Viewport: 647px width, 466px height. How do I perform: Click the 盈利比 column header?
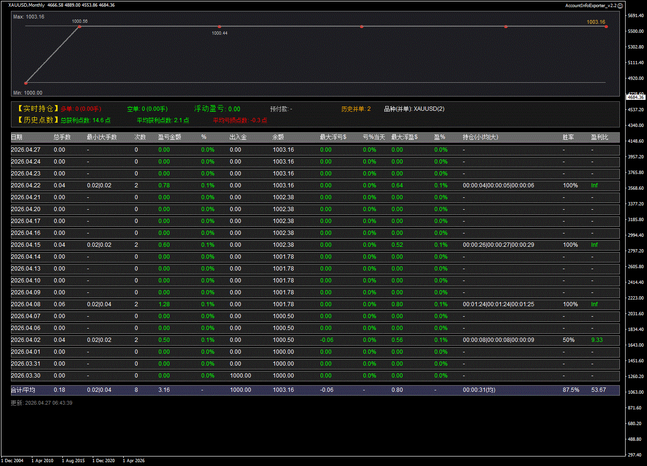pos(599,137)
